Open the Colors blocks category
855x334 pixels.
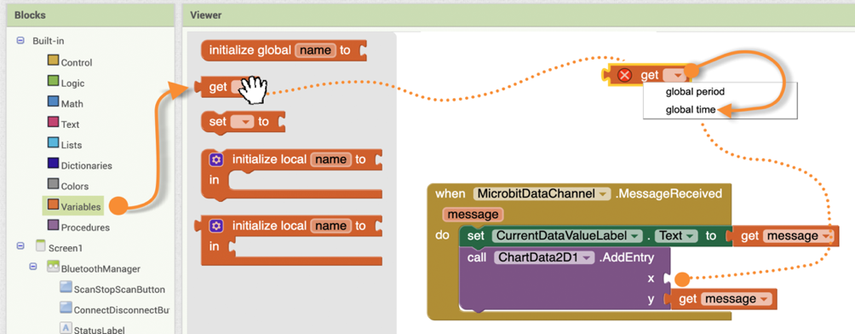point(75,186)
